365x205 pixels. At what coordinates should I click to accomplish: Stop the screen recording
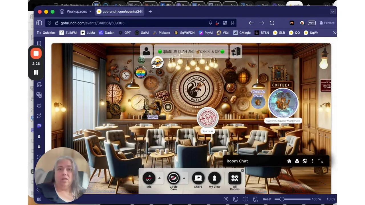pos(36,54)
